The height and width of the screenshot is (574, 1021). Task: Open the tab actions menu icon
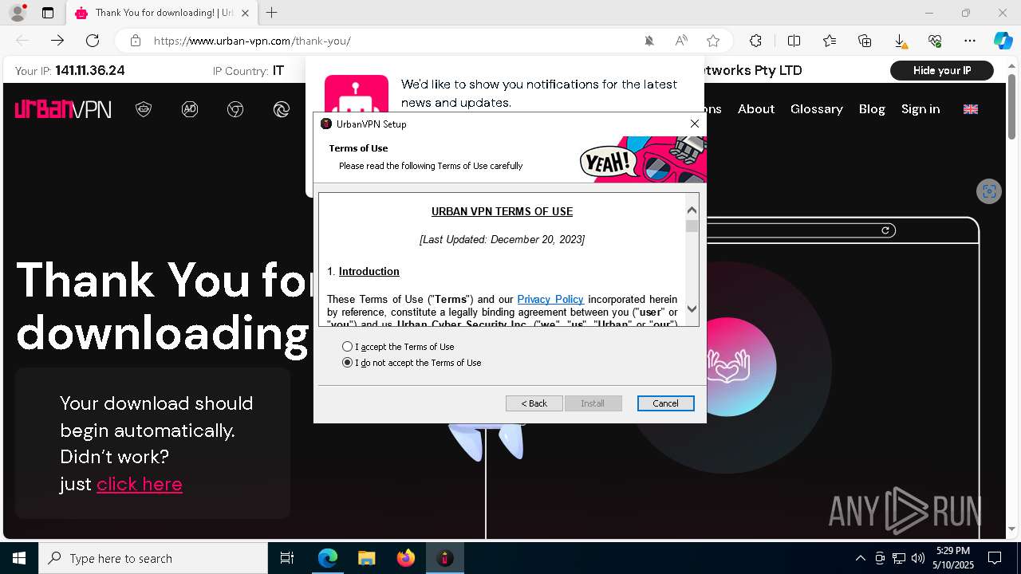click(48, 13)
